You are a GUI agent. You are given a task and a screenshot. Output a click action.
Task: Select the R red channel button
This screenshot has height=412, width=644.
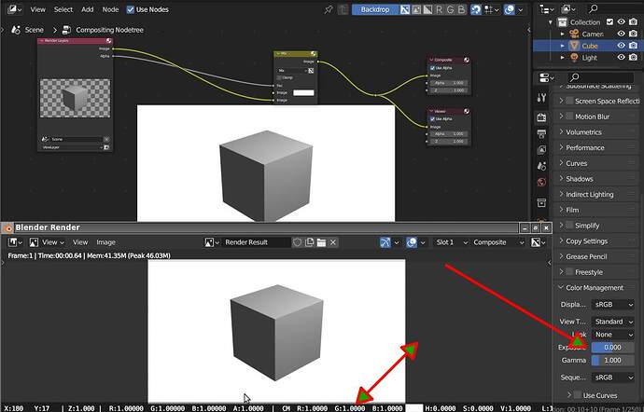pyautogui.click(x=439, y=9)
